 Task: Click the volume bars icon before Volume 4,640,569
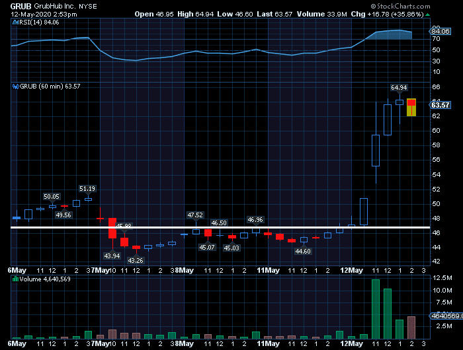click(x=15, y=279)
